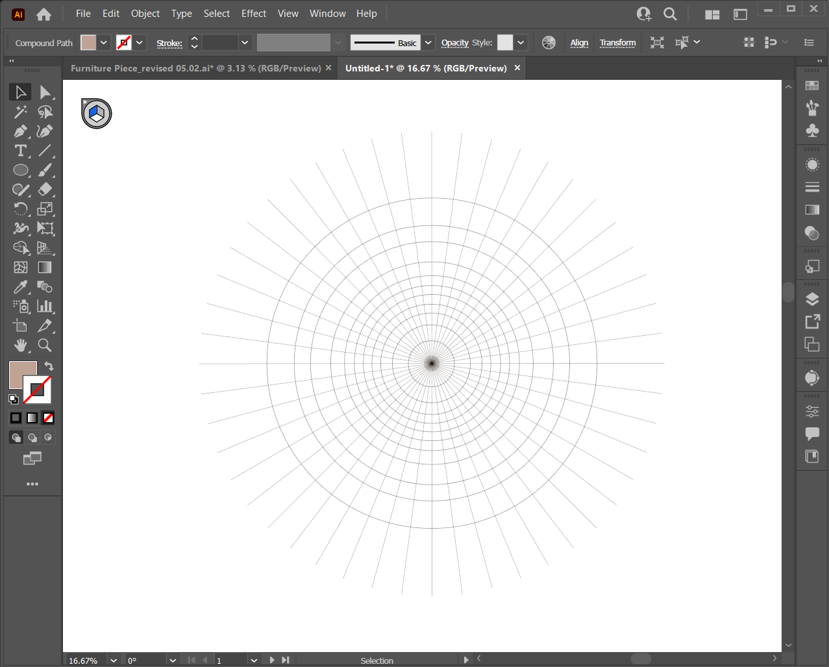Set fill to None
The image size is (829, 667).
click(48, 418)
